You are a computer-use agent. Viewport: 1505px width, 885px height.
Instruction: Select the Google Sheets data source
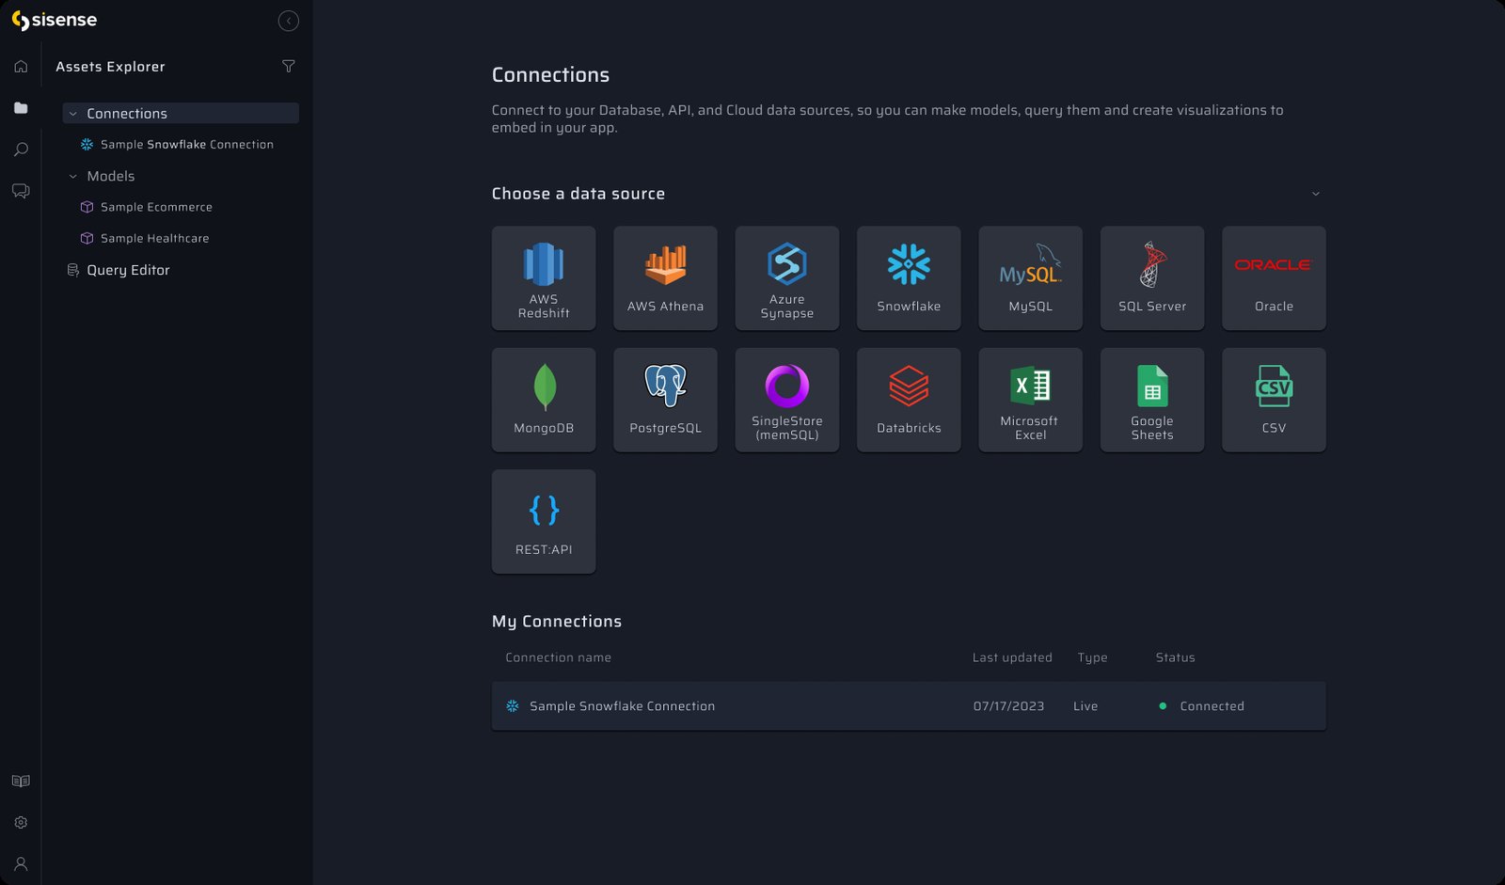(1152, 400)
